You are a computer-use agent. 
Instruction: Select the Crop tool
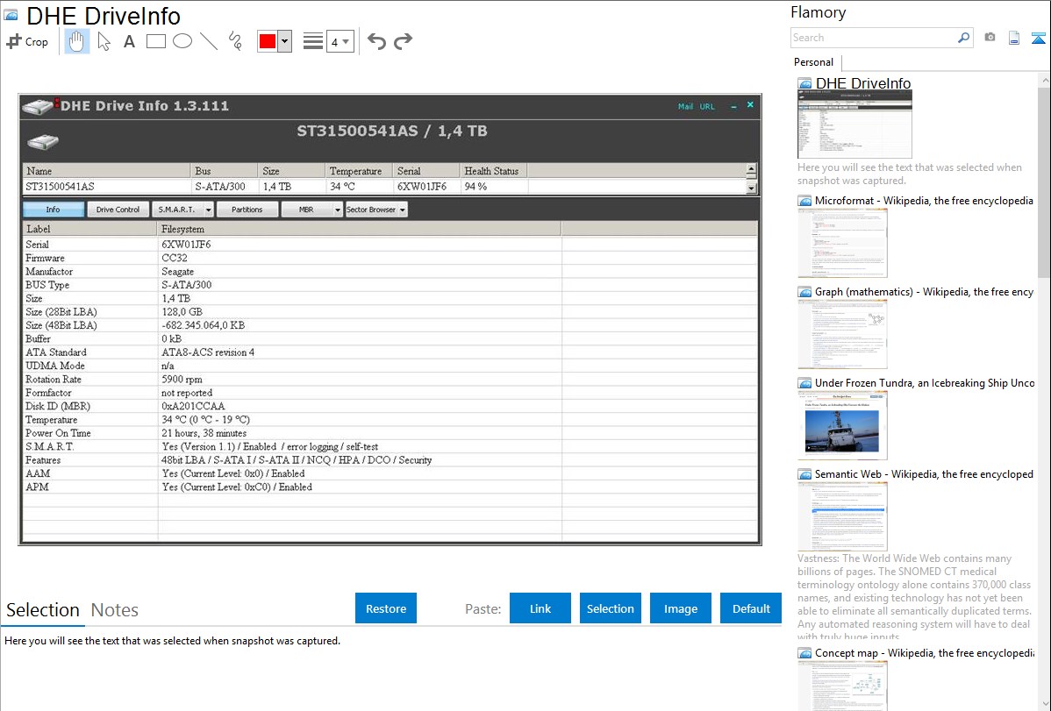point(27,41)
